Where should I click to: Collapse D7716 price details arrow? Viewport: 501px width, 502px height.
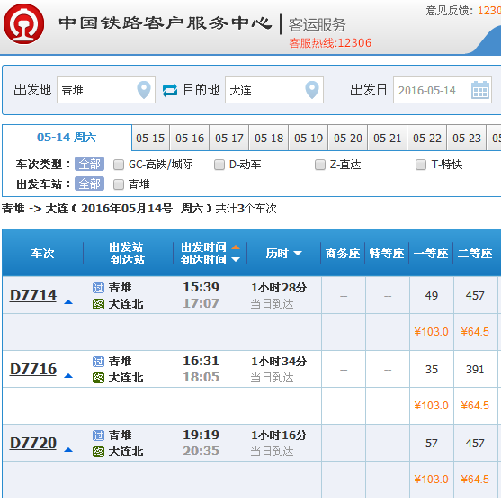point(68,376)
